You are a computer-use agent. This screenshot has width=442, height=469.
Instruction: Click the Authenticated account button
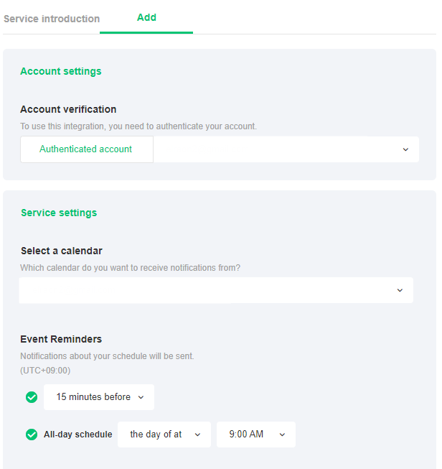click(x=86, y=149)
